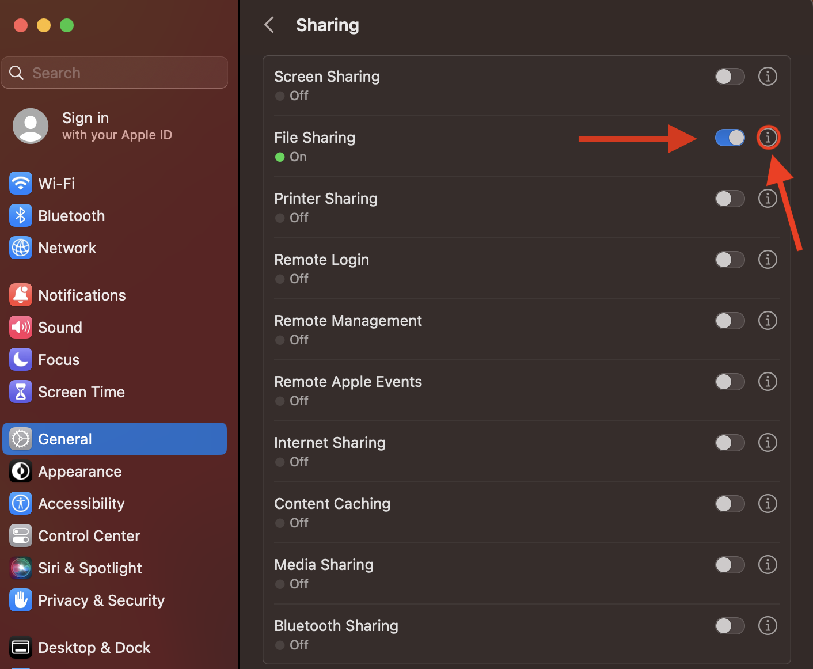
Task: Disable the File Sharing toggle
Action: point(730,138)
